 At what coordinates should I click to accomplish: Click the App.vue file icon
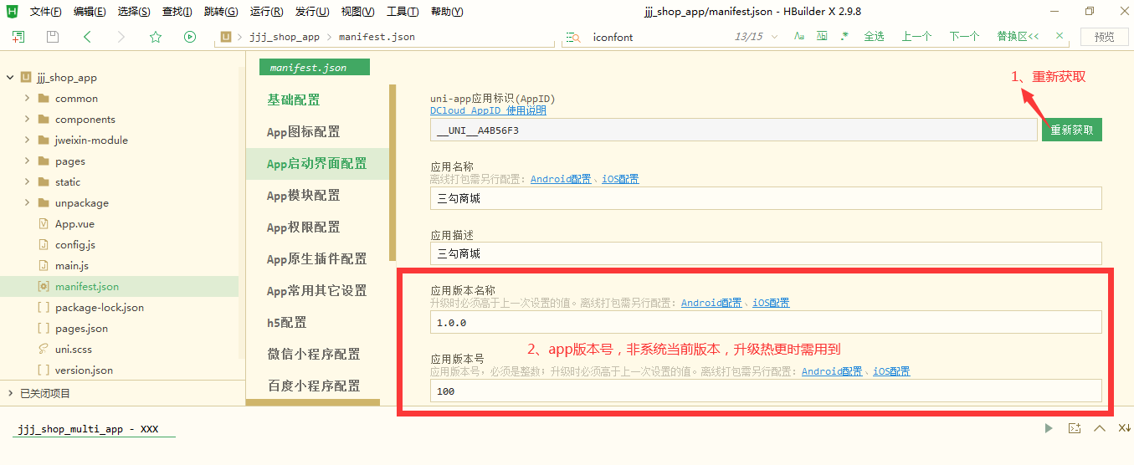click(44, 223)
